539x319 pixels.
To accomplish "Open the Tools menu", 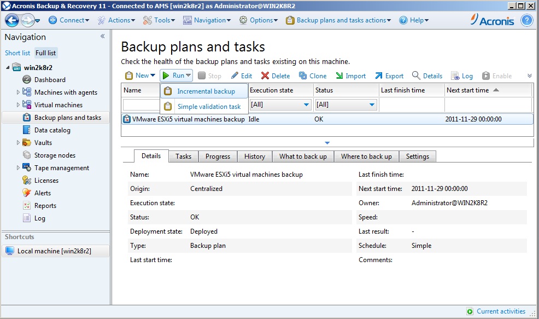I will click(x=159, y=20).
